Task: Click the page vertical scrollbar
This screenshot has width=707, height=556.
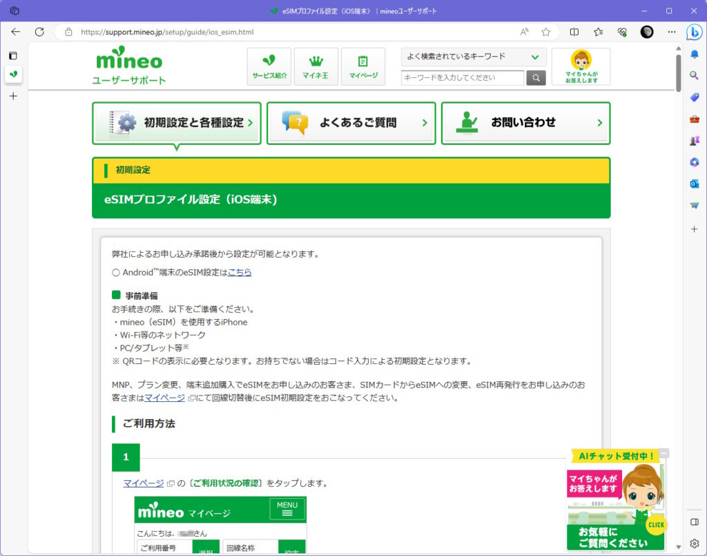Action: tap(678, 73)
